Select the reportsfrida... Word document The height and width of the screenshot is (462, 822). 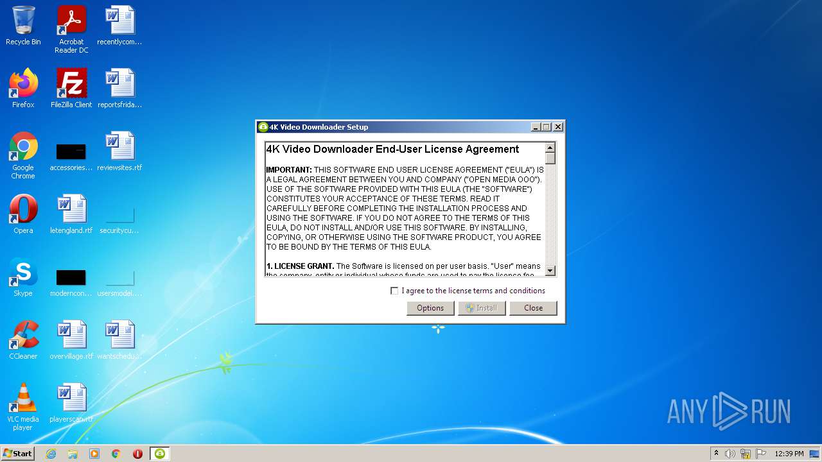tap(119, 89)
